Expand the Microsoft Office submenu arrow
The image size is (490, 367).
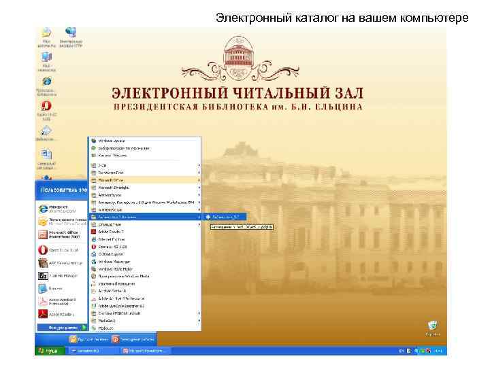tap(199, 180)
